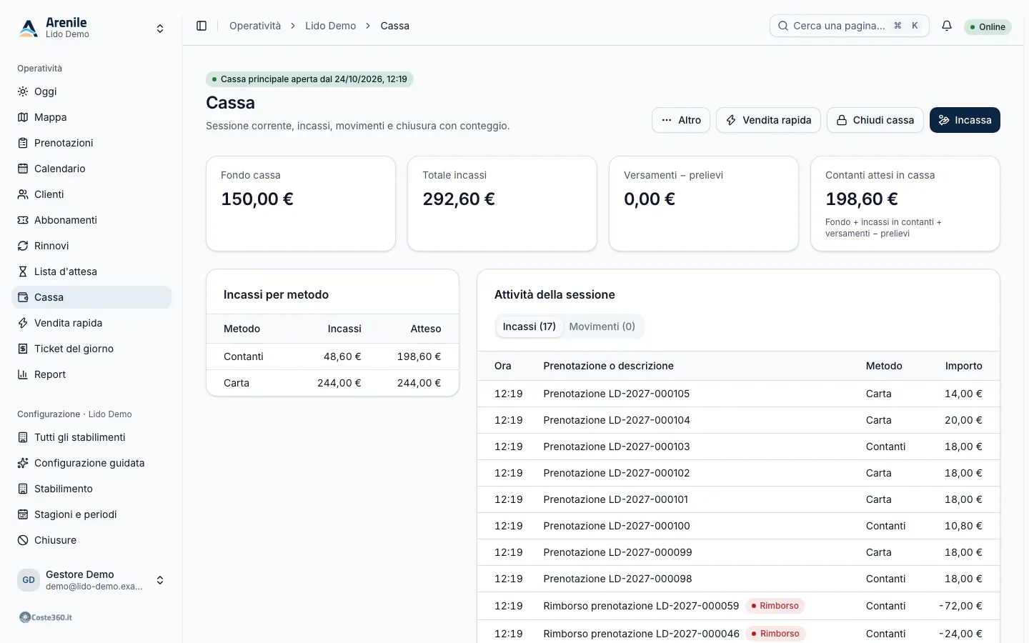Open the Calendario sidebar link
Screen dimensions: 1029x643
[x=91, y=169]
